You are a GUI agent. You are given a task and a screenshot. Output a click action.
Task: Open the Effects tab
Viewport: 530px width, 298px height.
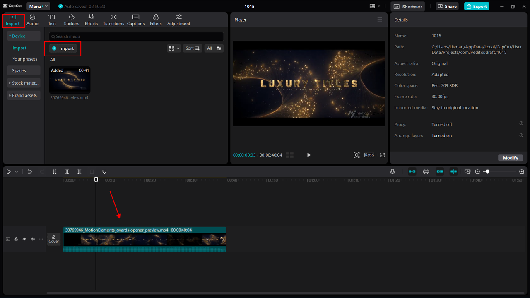pos(91,19)
